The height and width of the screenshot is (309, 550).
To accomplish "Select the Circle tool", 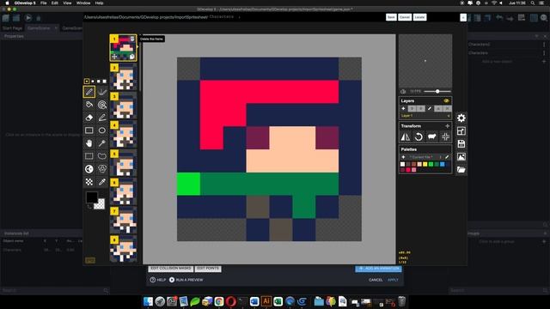I will point(102,130).
